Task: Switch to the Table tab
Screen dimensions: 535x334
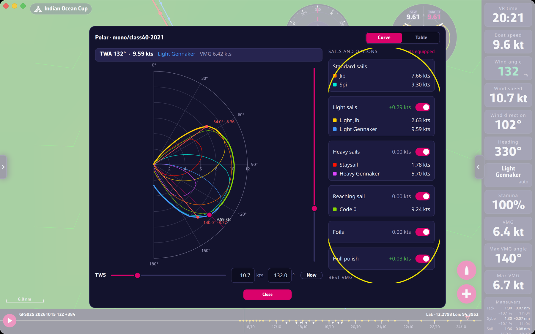Action: click(421, 38)
